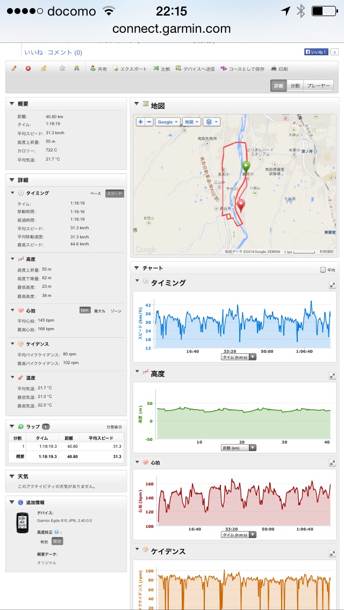Set elevation correction to 有効
The height and width of the screenshot is (610, 344).
coord(44,541)
